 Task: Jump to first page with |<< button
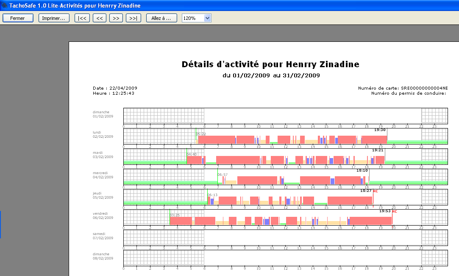pos(82,18)
